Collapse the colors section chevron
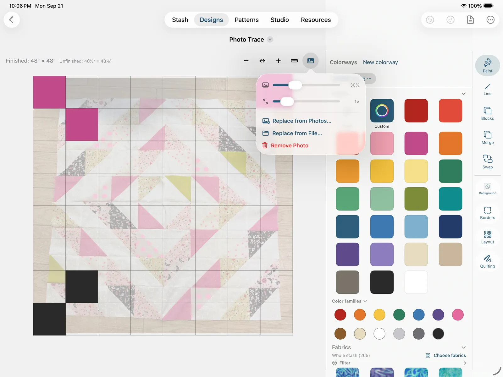This screenshot has width=503, height=377. (463, 94)
